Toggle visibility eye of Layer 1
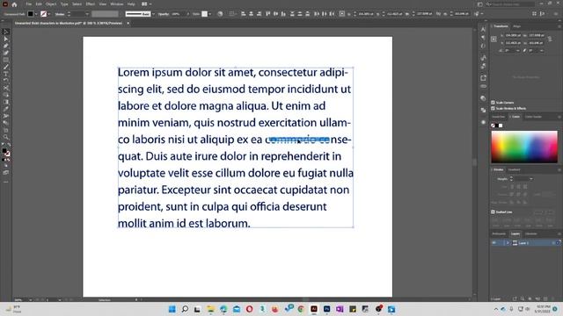The width and height of the screenshot is (563, 316). click(x=494, y=243)
